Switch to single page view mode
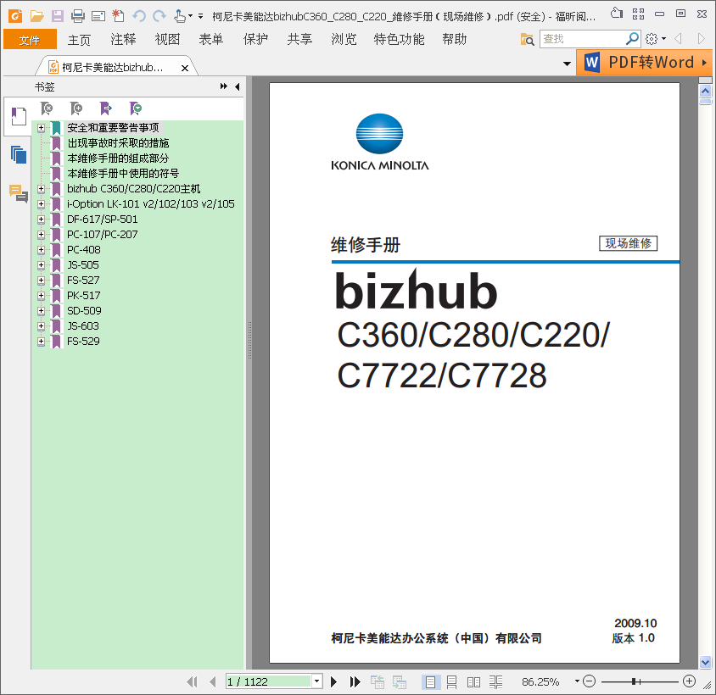This screenshot has width=716, height=695. (430, 681)
